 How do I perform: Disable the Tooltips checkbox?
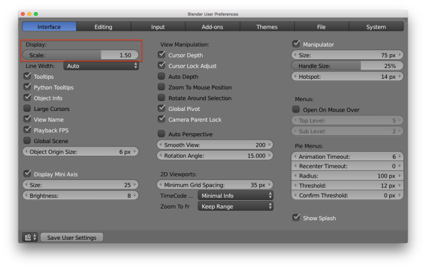27,76
